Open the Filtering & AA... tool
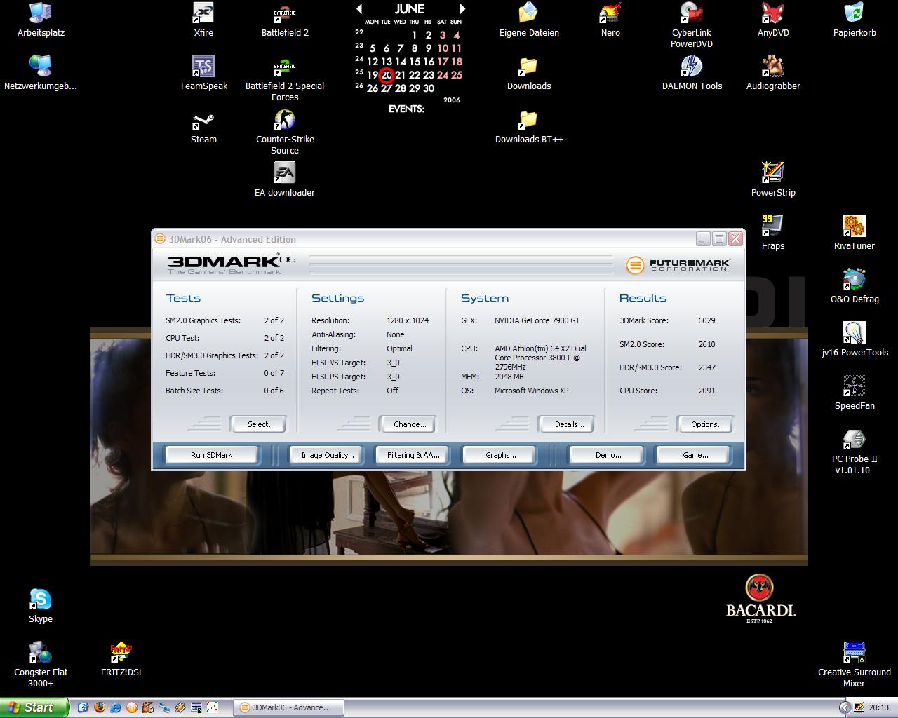 click(x=413, y=455)
